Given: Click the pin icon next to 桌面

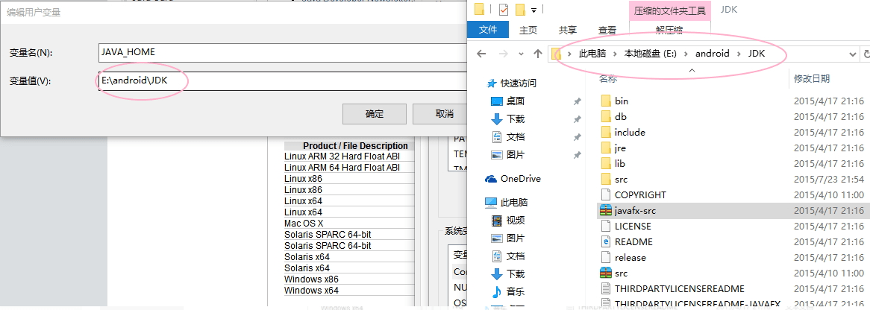Looking at the screenshot, I should point(577,101).
